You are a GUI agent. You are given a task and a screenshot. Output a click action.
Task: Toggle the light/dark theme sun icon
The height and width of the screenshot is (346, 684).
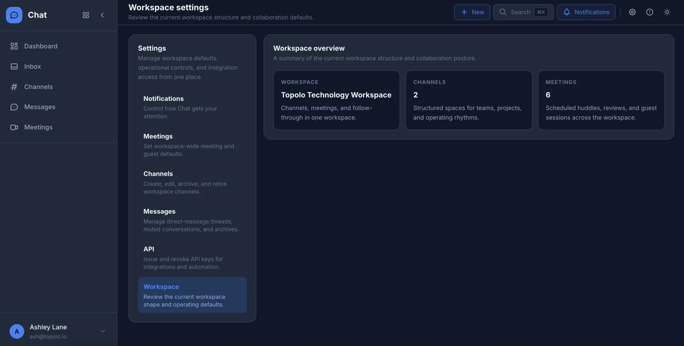click(667, 12)
